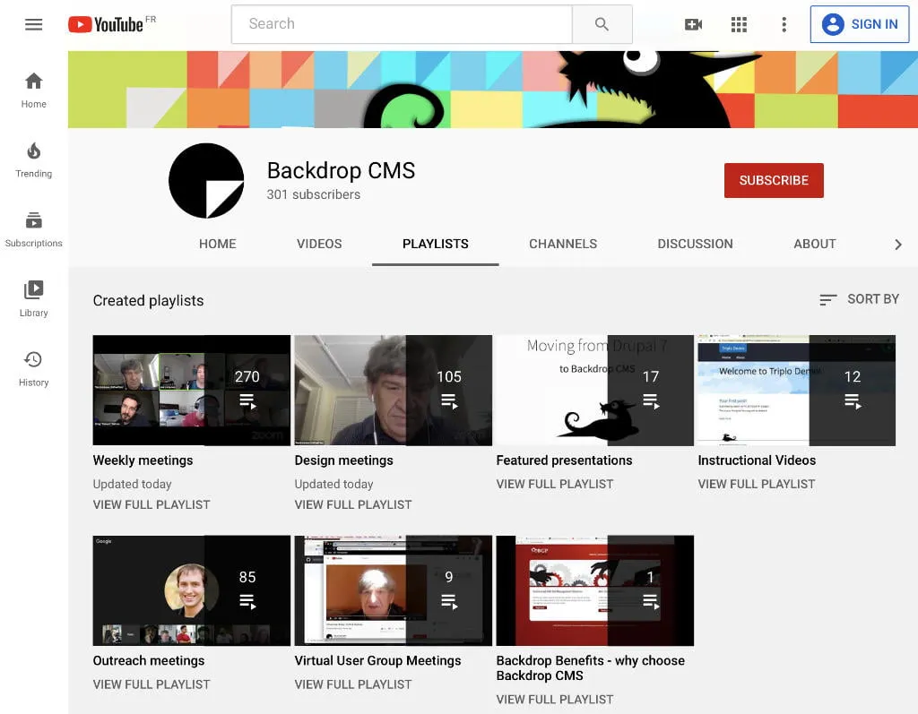Open History in the sidebar
This screenshot has height=714, width=918.
pos(33,369)
